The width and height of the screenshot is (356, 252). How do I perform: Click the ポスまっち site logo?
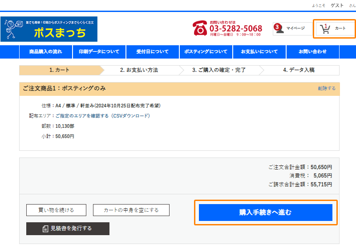pyautogui.click(x=49, y=29)
